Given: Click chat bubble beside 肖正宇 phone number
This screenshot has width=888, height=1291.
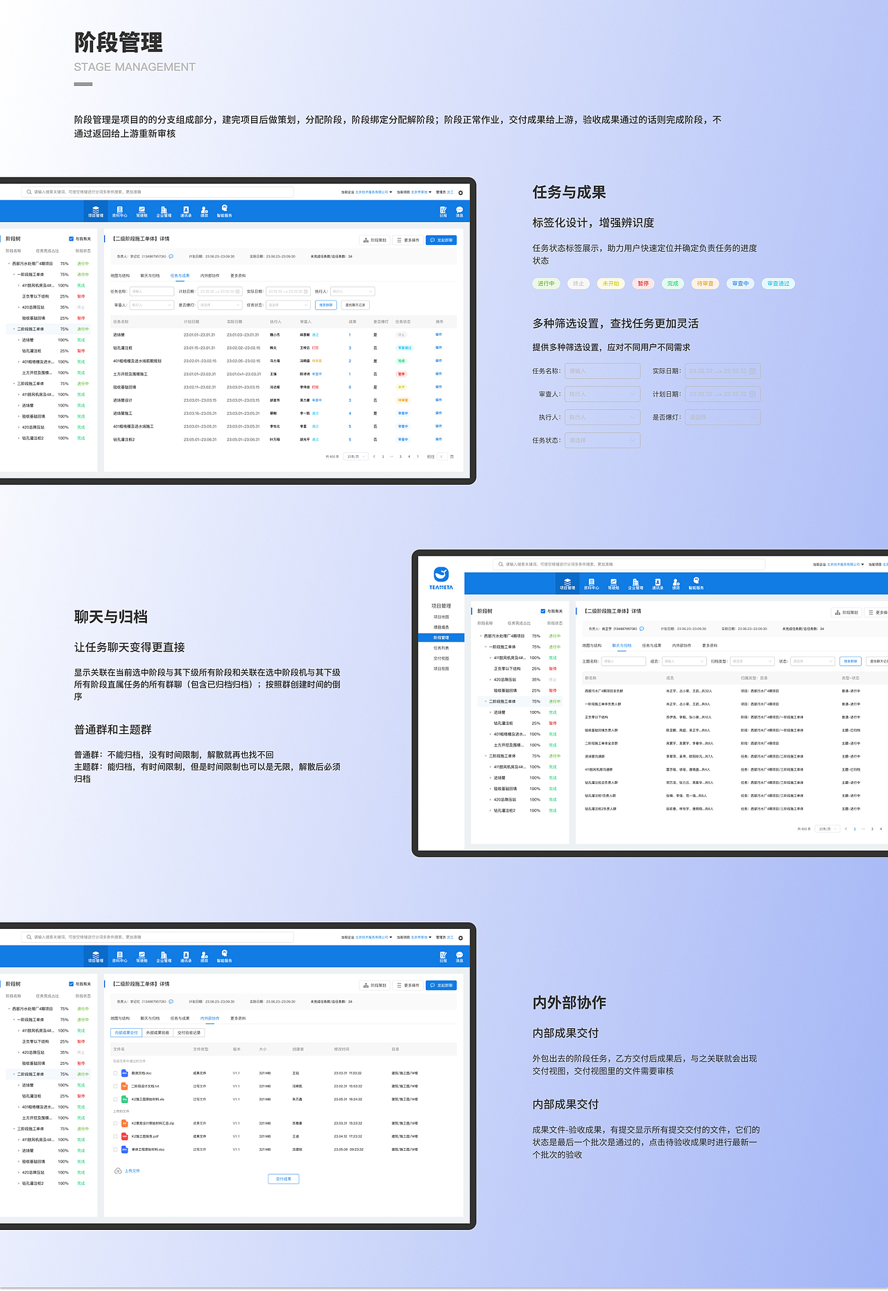Looking at the screenshot, I should 642,629.
